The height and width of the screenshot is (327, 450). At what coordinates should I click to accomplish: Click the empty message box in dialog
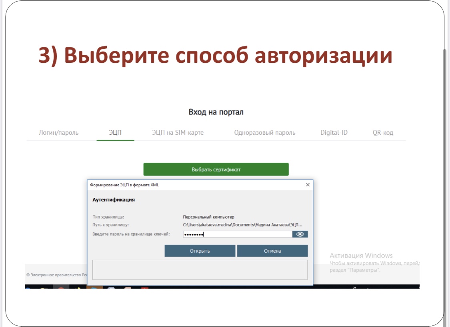200,270
